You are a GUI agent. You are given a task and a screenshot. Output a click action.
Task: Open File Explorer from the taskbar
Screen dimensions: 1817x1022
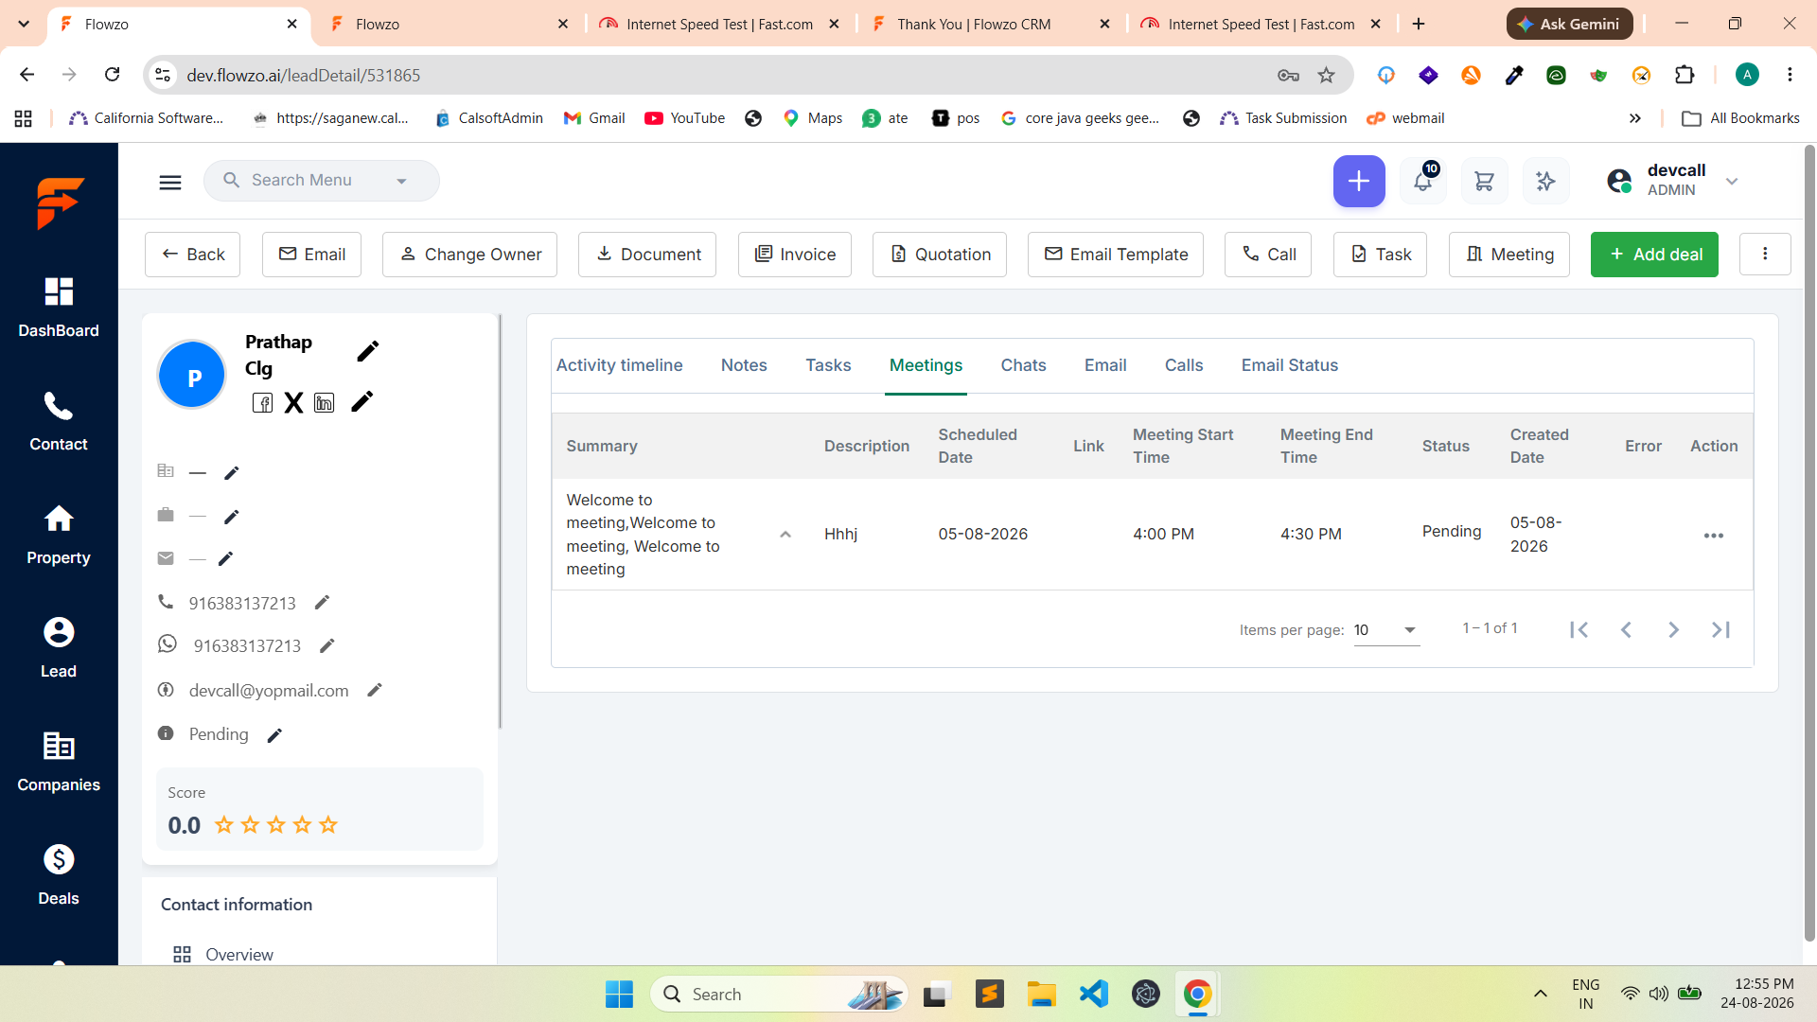pos(1042,994)
